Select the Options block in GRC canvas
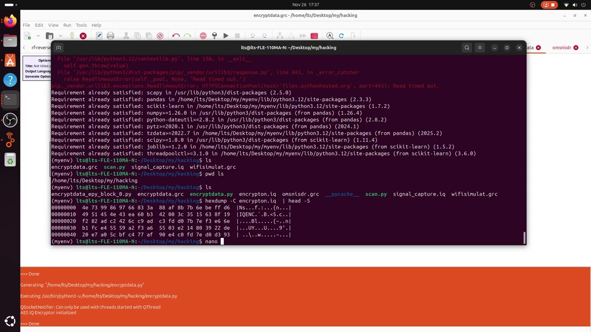591x332 pixels. pos(37,68)
